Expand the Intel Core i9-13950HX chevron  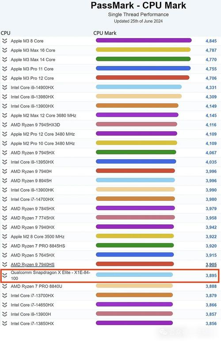[x=4, y=162]
